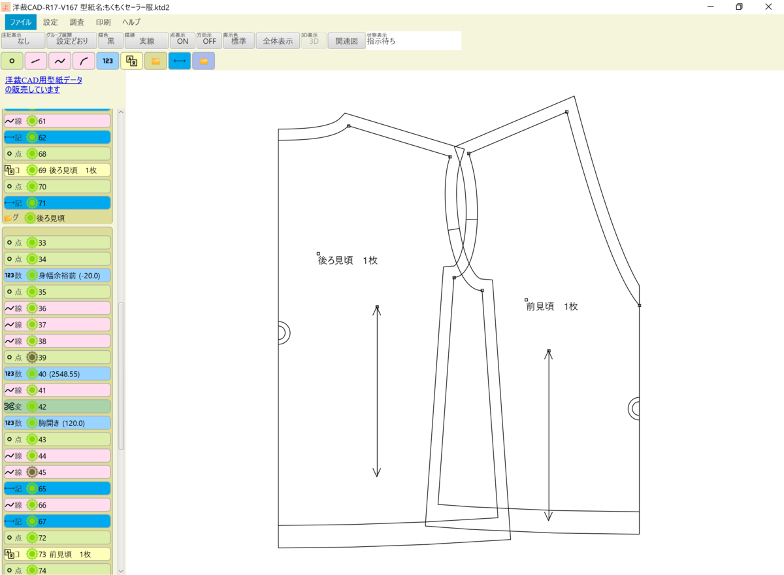Viewport: 784px width, 575px height.
Task: Select line row 38 in the list
Action: [x=57, y=340]
